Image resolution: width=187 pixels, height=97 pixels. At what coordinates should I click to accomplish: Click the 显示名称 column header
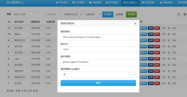pyautogui.click(x=21, y=22)
